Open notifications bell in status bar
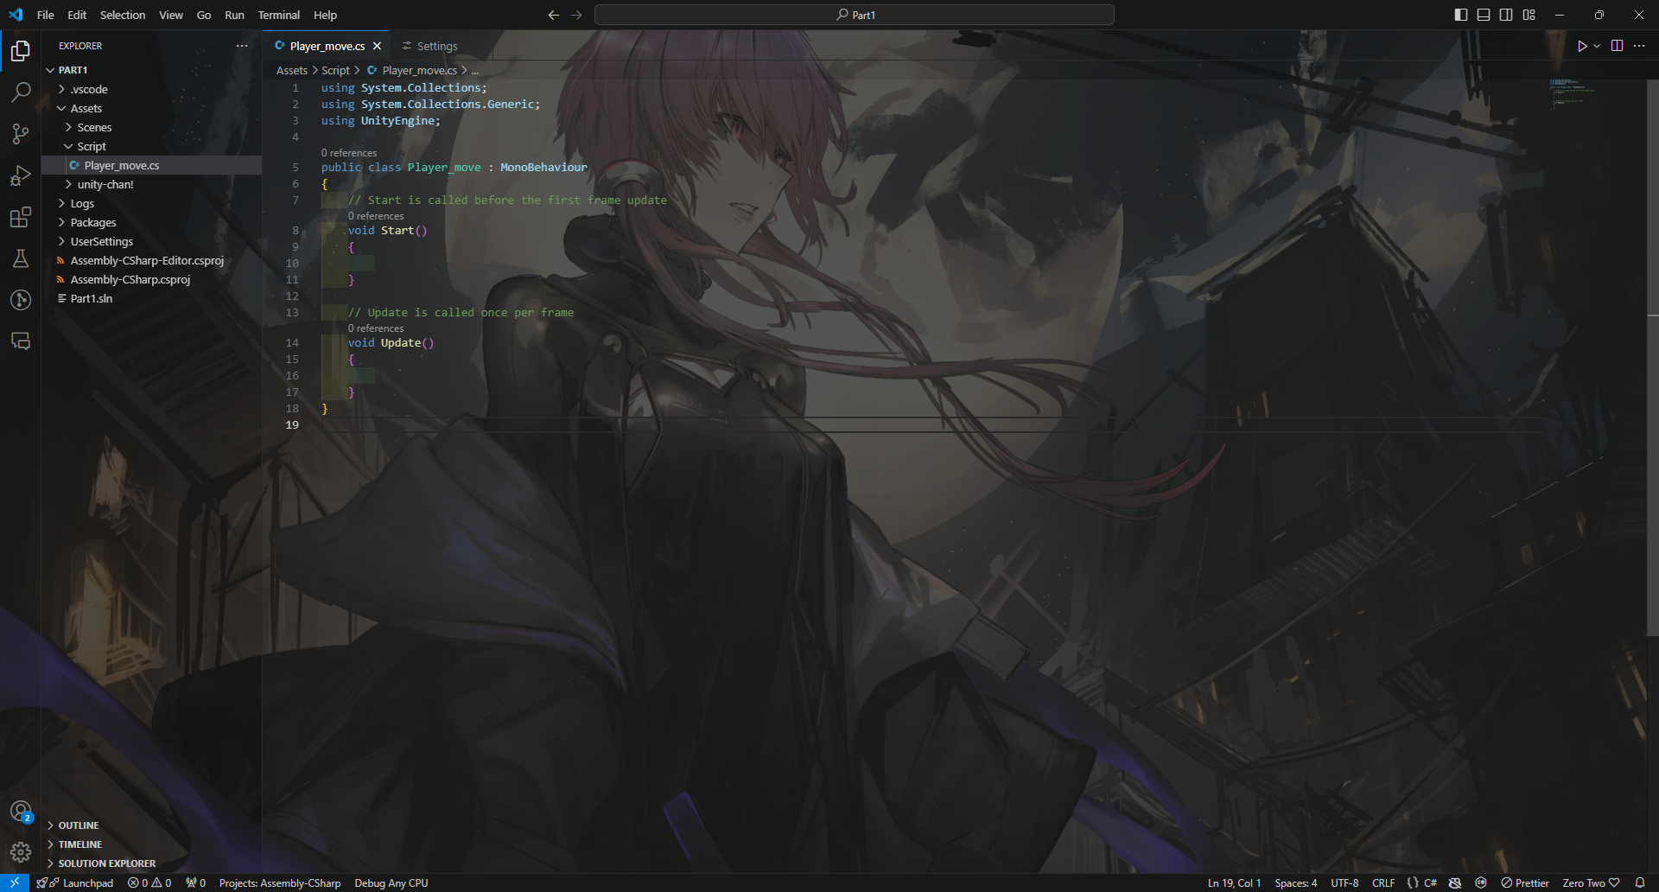The width and height of the screenshot is (1659, 892). (x=1639, y=882)
